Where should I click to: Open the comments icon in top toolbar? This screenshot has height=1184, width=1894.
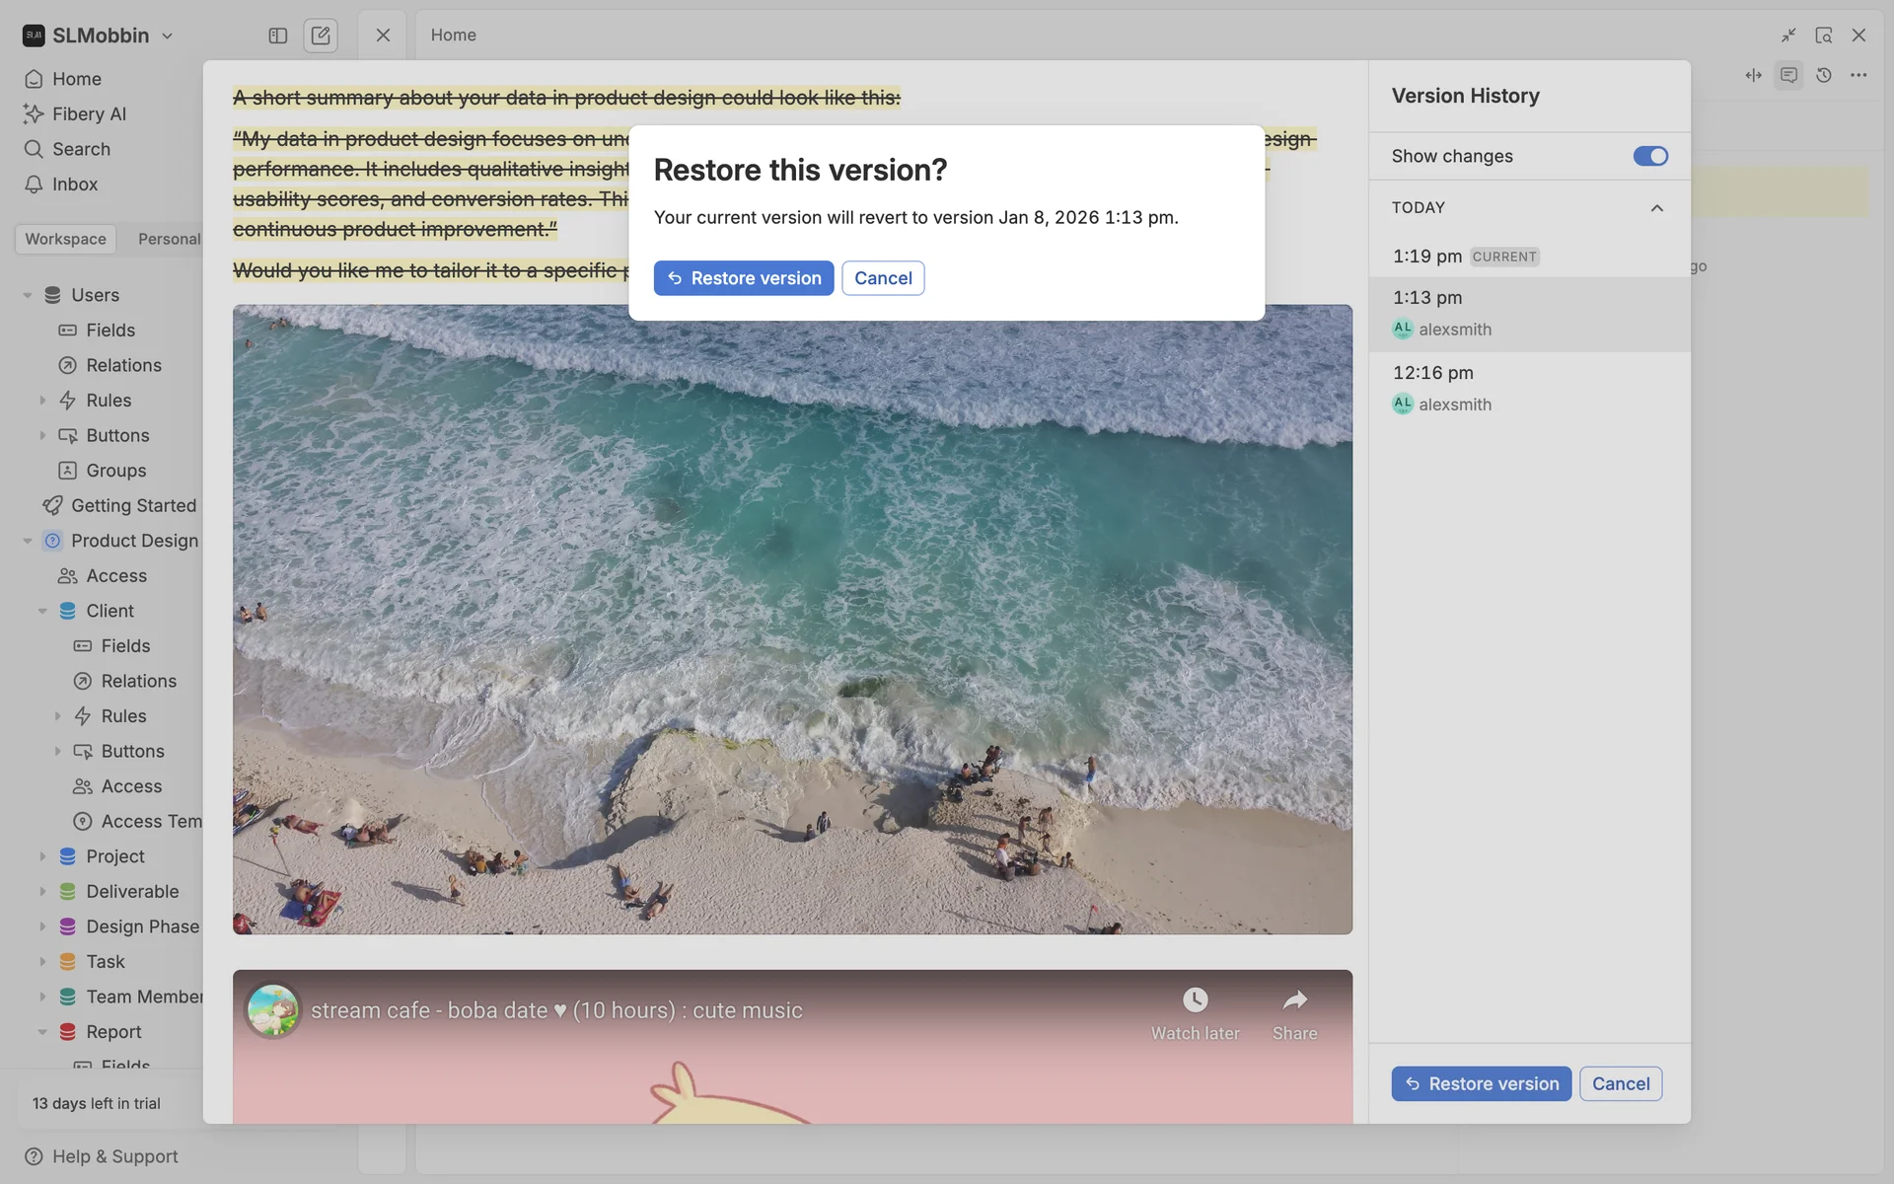1788,75
